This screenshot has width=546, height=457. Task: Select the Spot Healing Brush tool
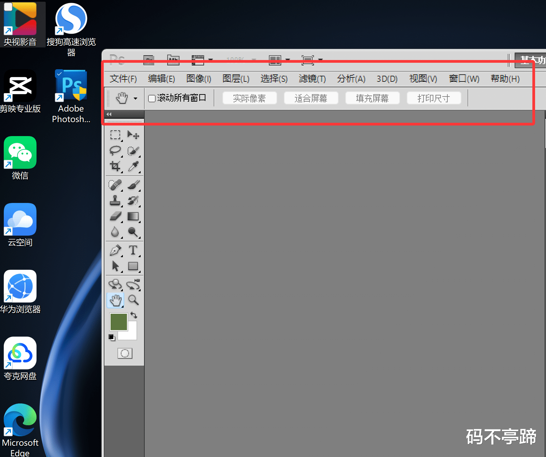click(115, 185)
